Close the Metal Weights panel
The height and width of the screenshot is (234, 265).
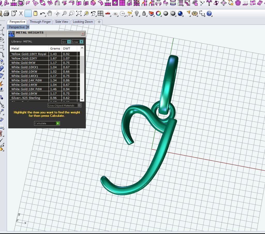(x=83, y=34)
